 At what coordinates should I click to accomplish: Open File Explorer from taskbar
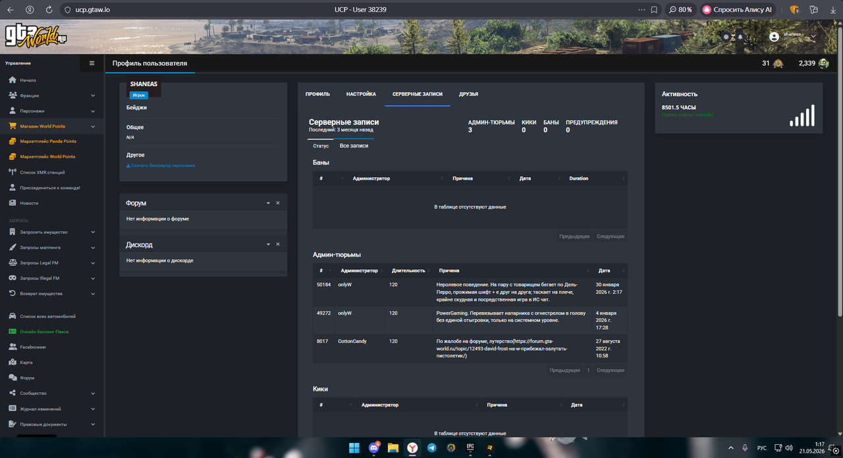coord(393,447)
